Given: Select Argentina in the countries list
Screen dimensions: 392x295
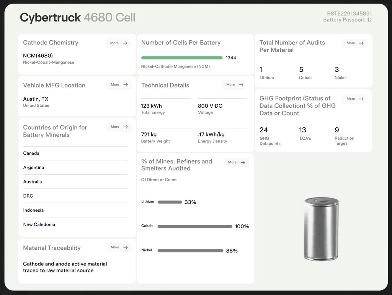Looking at the screenshot, I should (75, 168).
